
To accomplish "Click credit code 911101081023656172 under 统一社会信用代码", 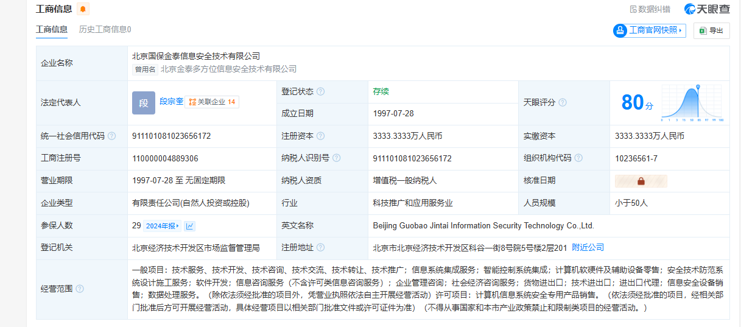I will (x=172, y=136).
